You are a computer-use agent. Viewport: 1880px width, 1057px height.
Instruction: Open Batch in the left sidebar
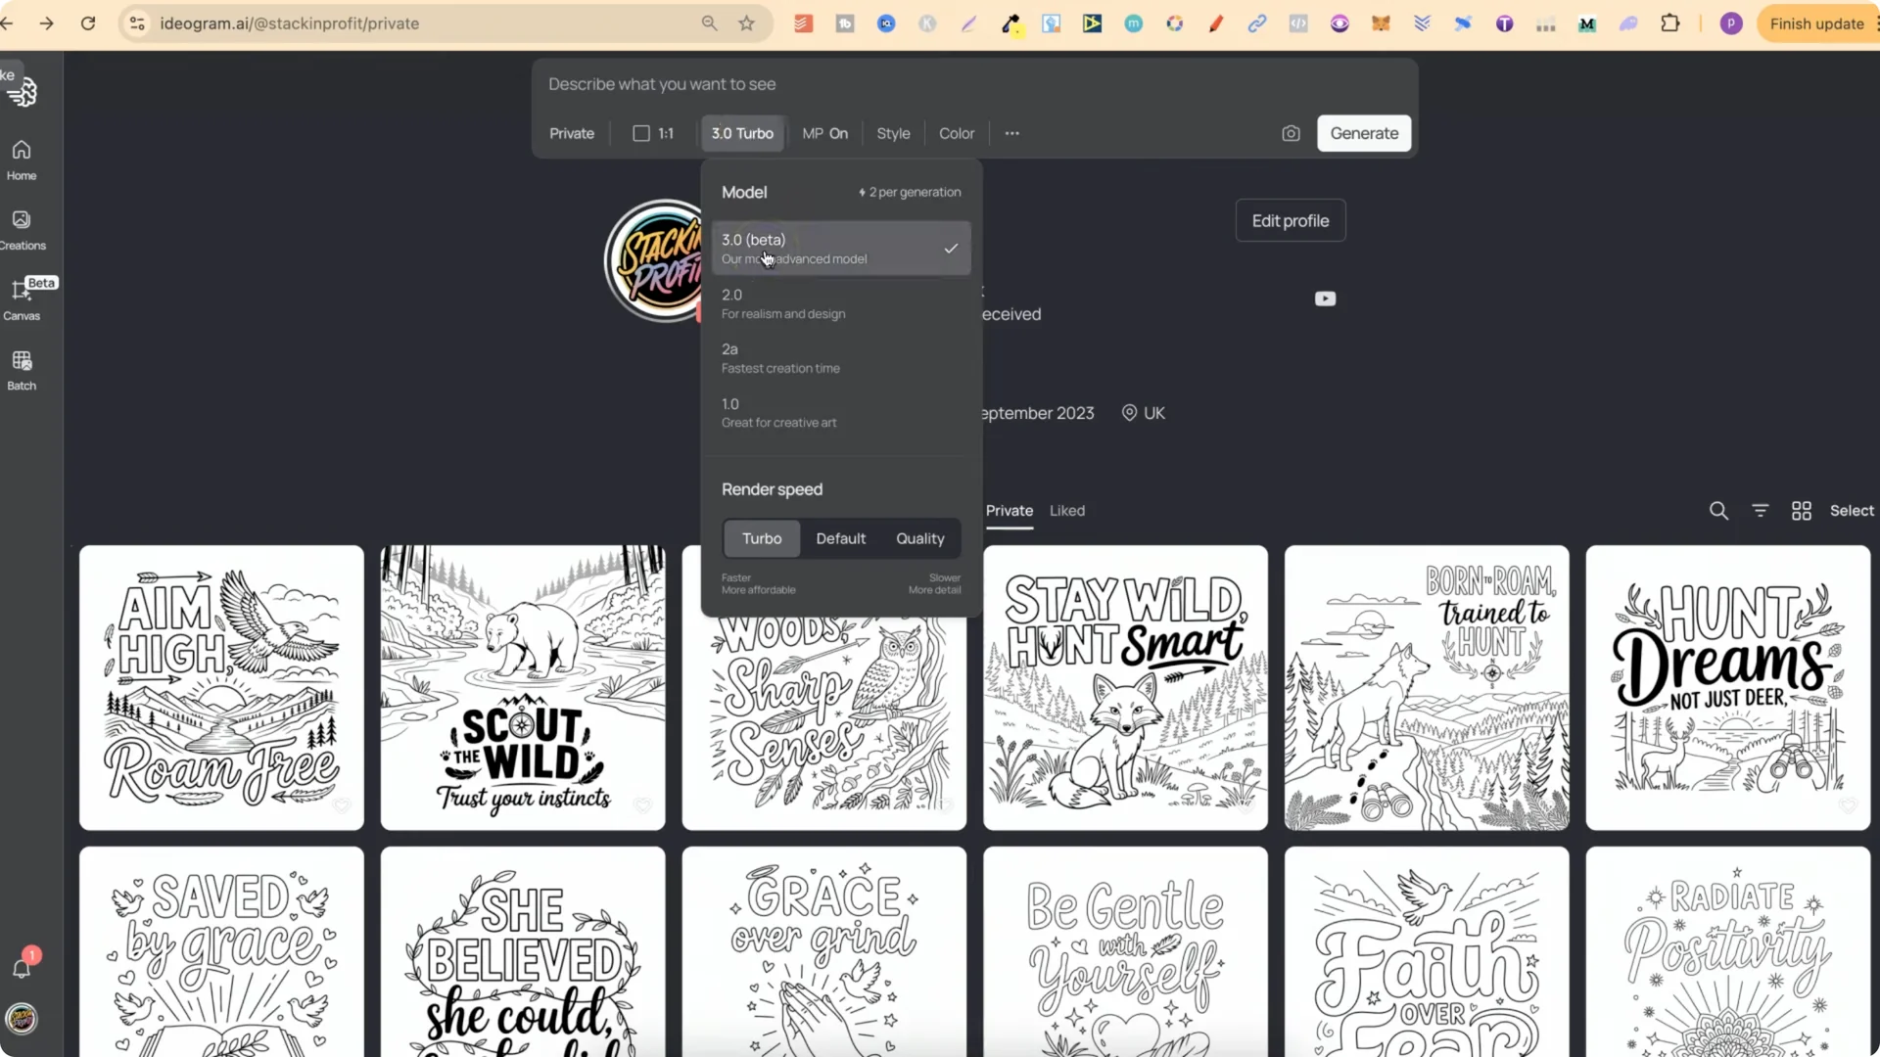(x=21, y=369)
